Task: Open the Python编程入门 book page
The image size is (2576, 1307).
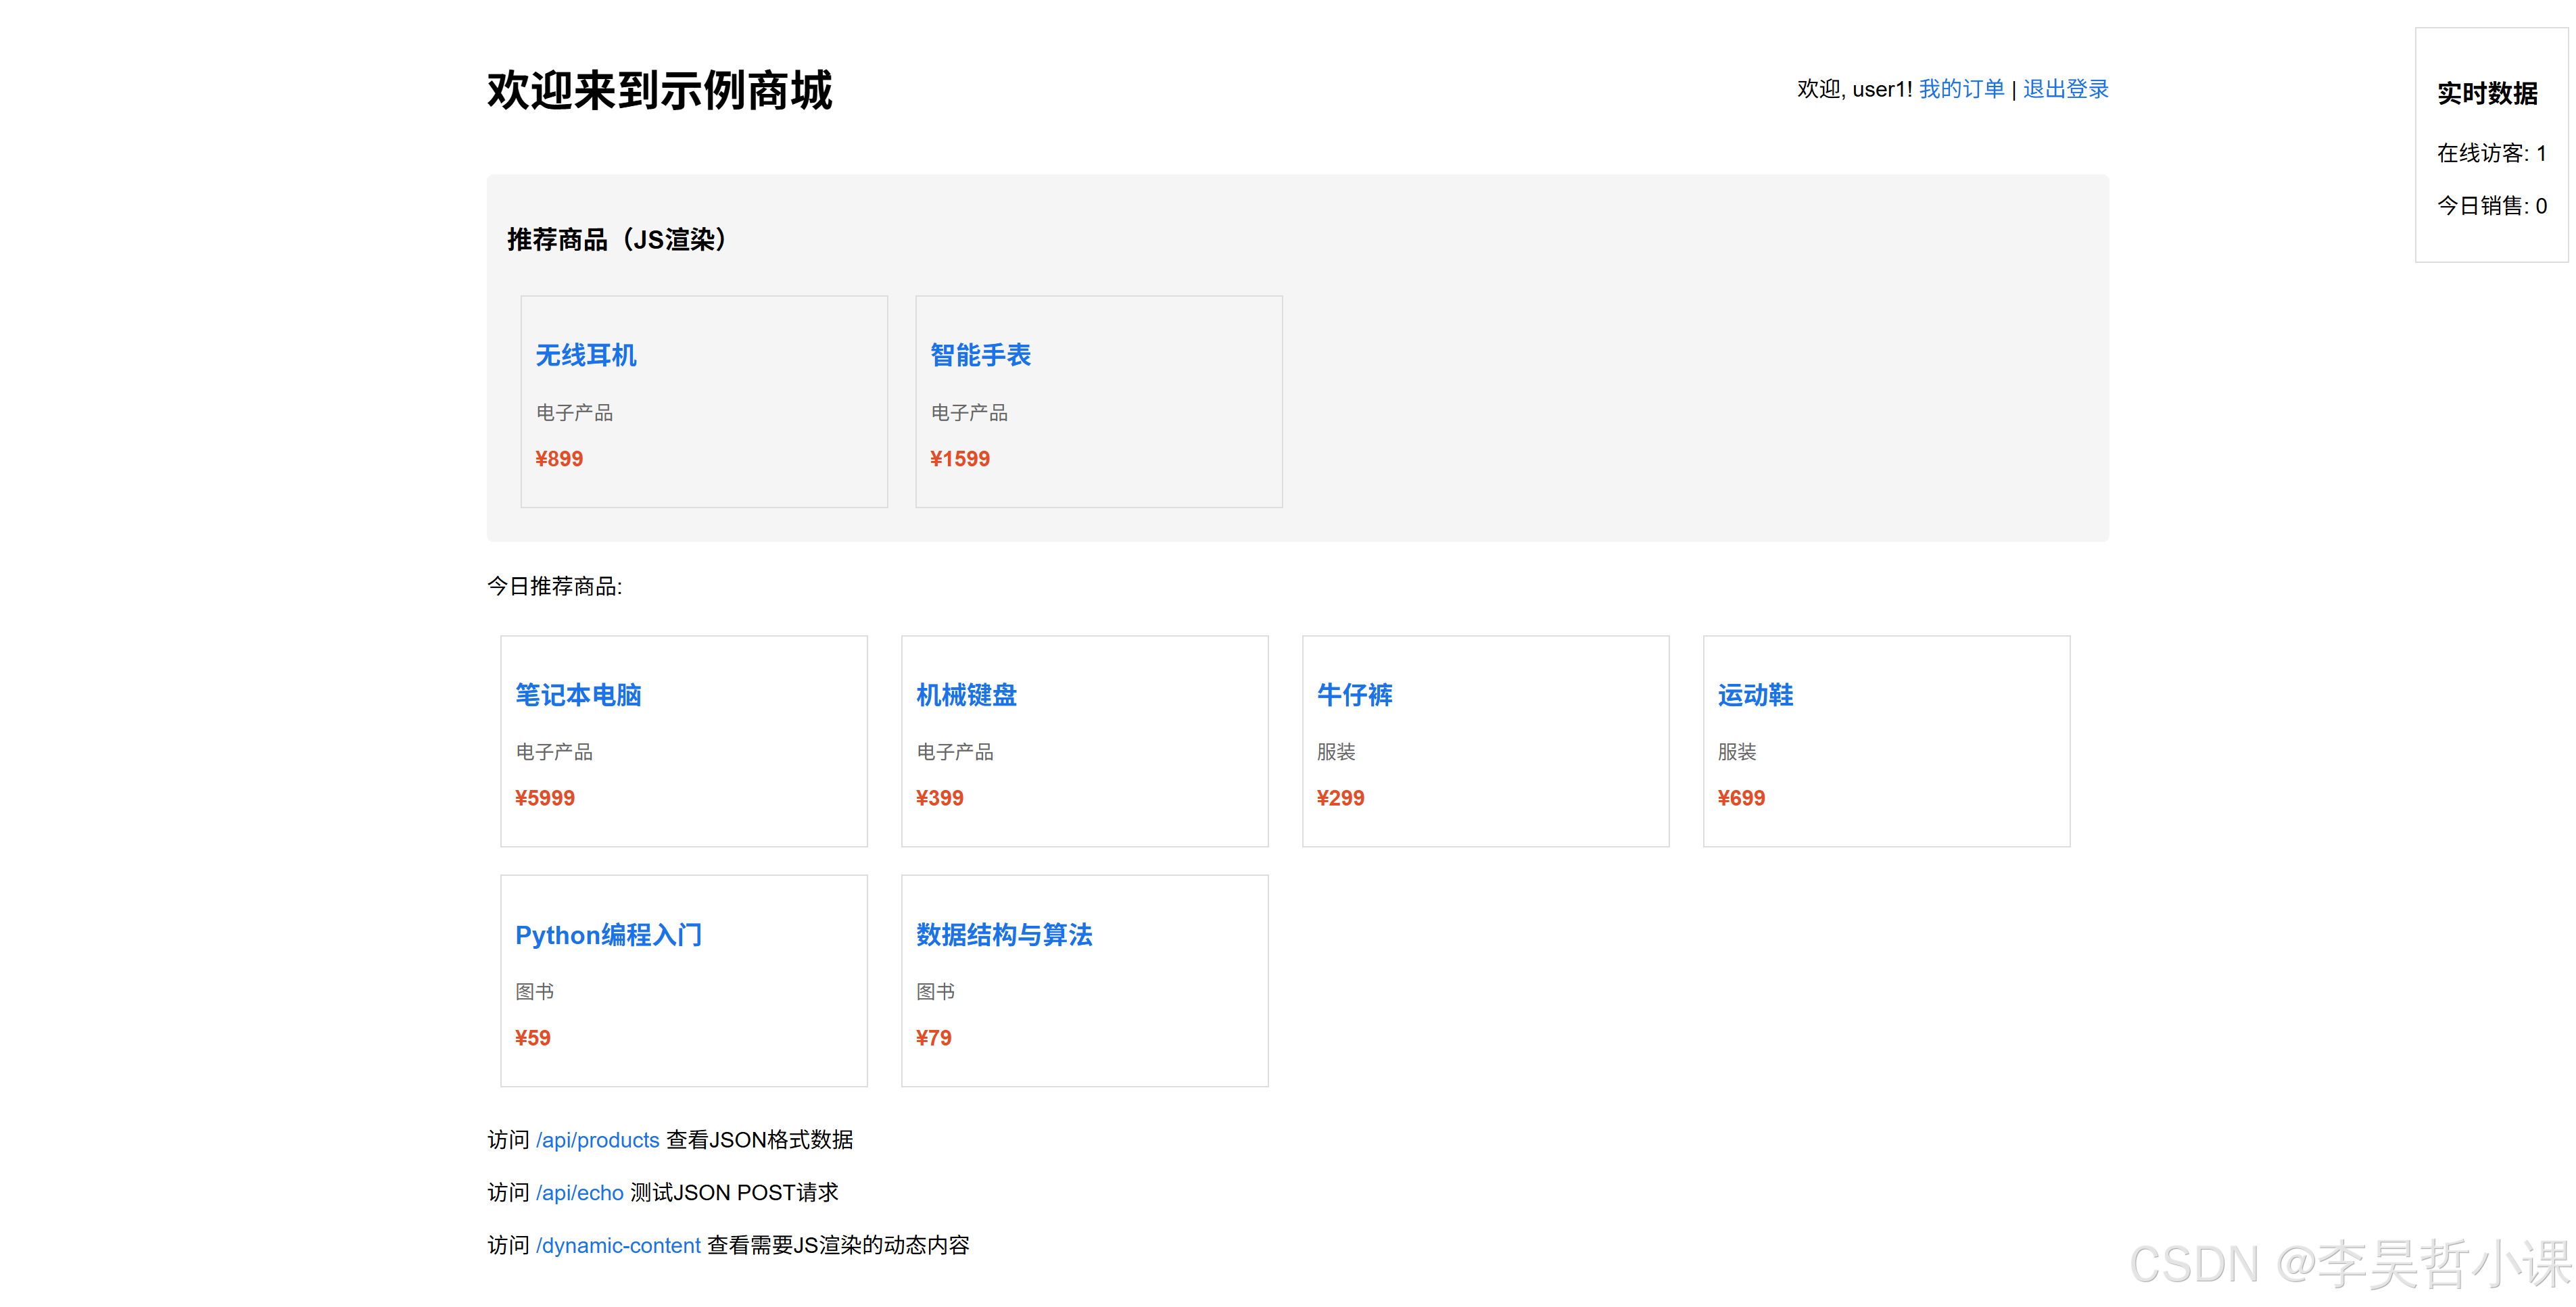Action: point(608,935)
